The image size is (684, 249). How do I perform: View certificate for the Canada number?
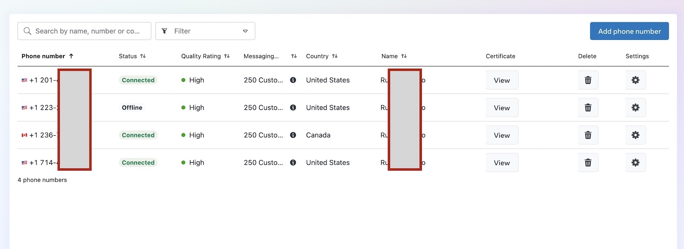click(502, 135)
